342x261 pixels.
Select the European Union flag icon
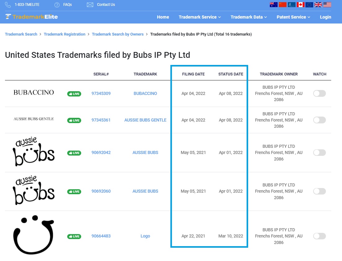pos(309,5)
